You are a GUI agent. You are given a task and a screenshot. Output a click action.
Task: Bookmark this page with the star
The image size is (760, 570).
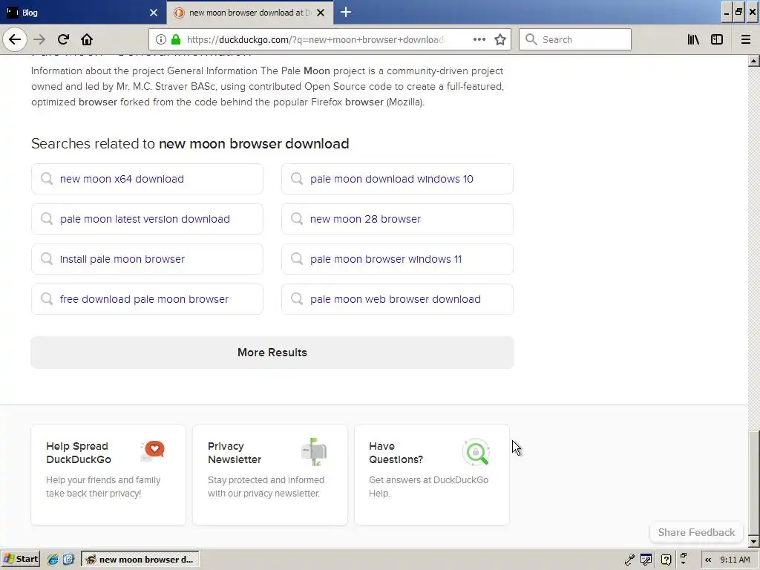500,39
